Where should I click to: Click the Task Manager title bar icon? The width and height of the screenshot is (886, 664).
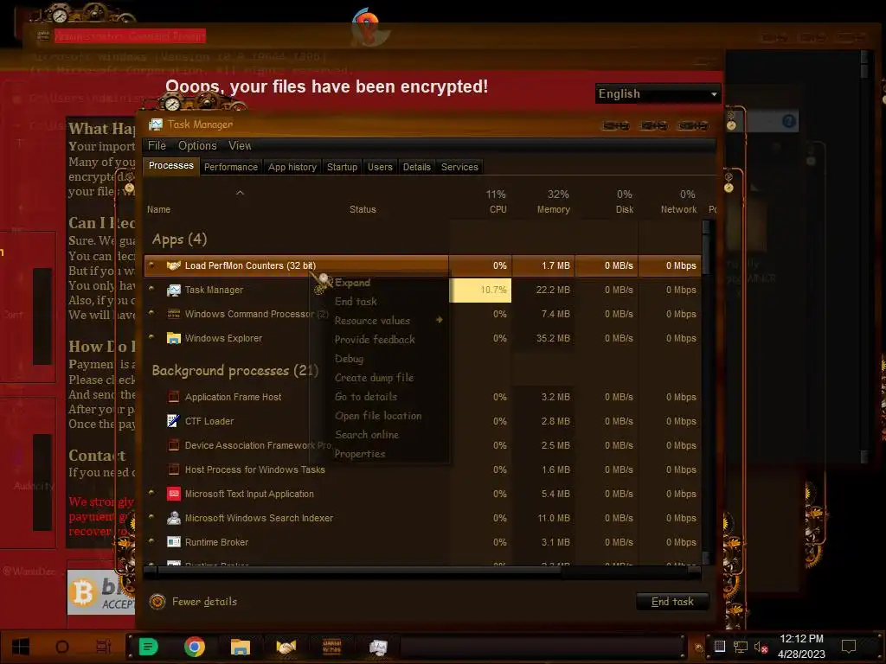point(156,124)
